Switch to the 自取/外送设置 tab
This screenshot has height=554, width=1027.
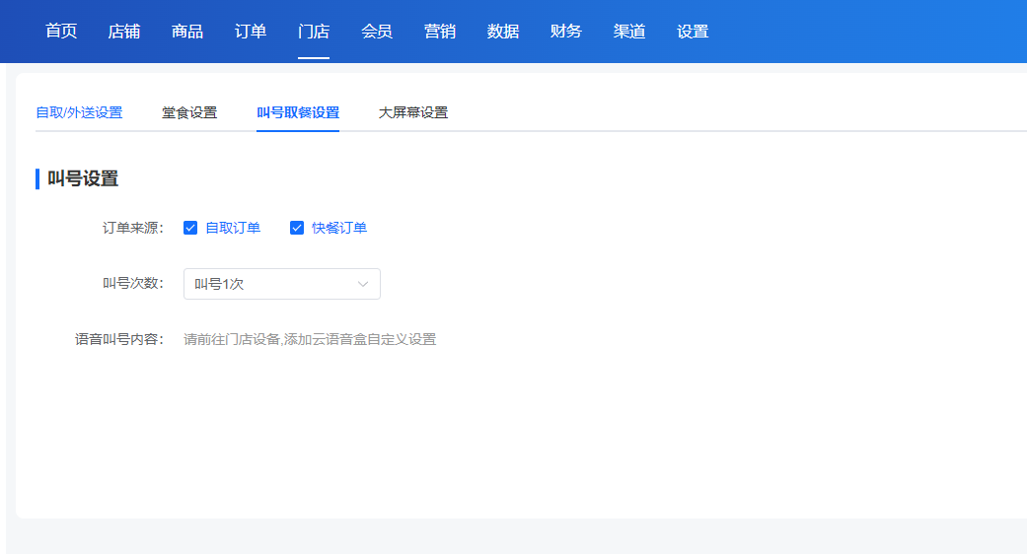79,112
